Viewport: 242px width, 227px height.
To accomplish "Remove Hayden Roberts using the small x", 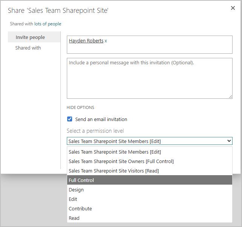I will coord(106,41).
